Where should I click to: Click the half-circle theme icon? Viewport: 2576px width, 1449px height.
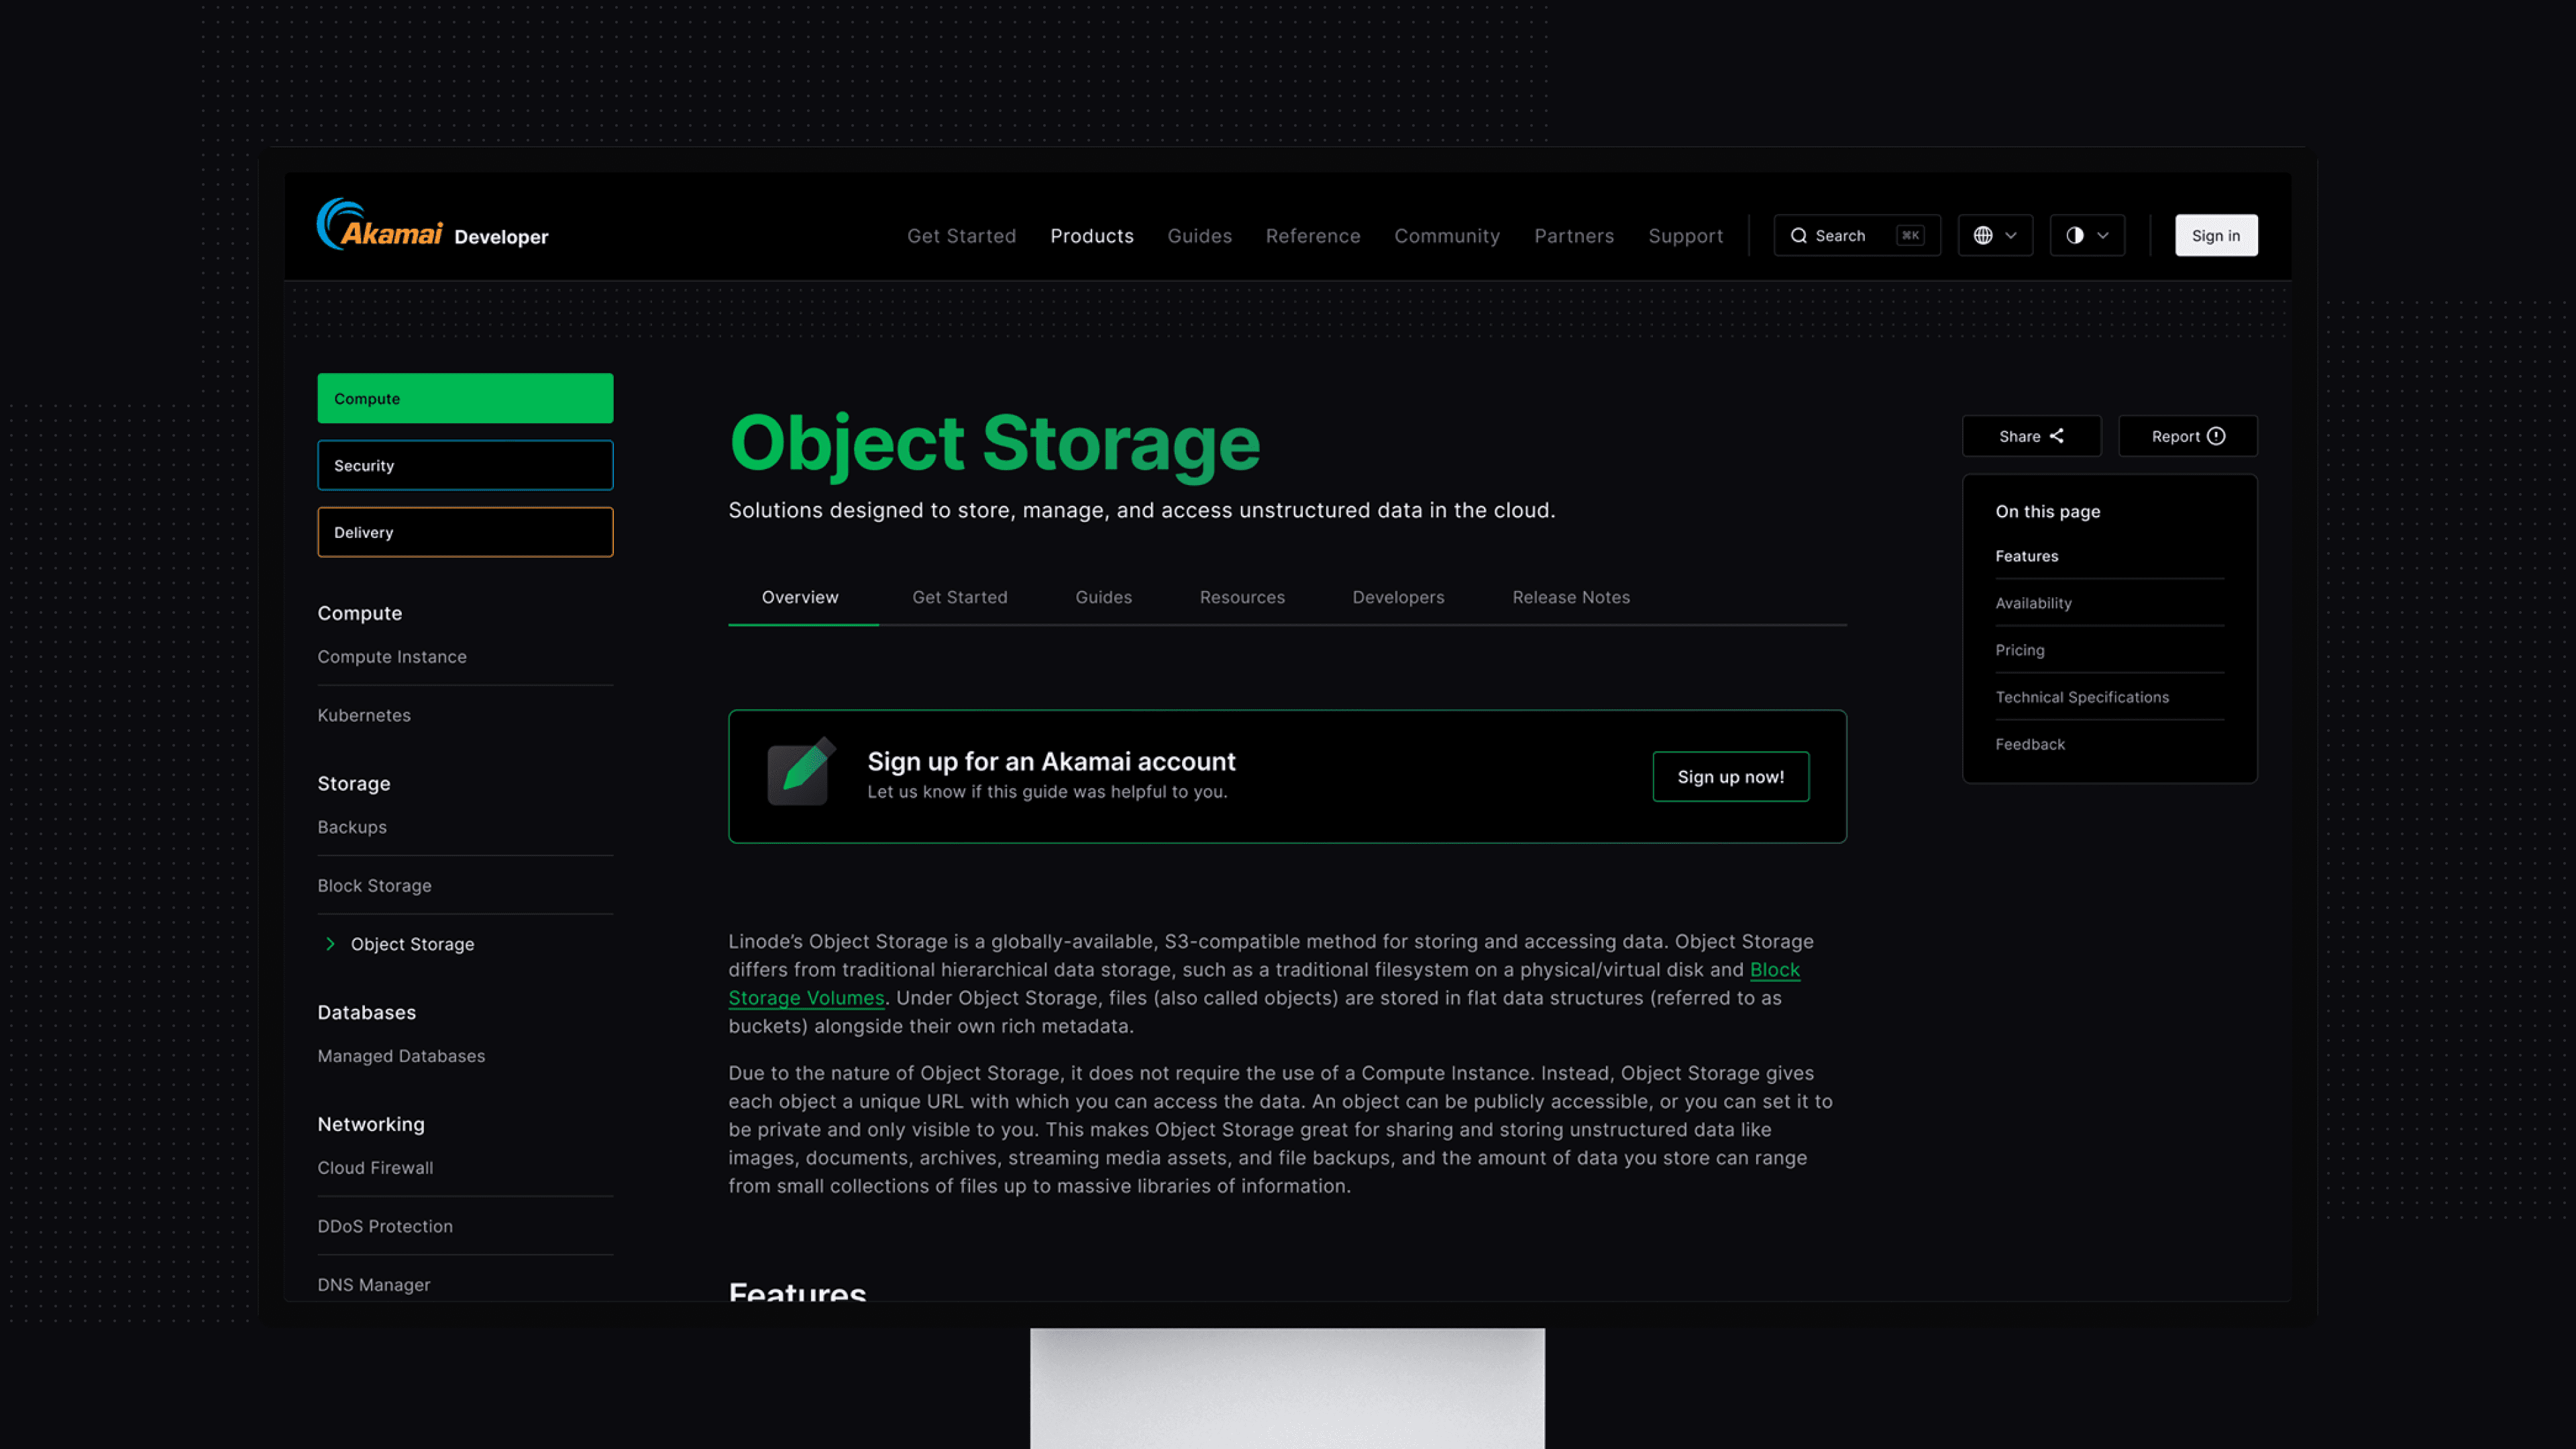(x=2075, y=236)
